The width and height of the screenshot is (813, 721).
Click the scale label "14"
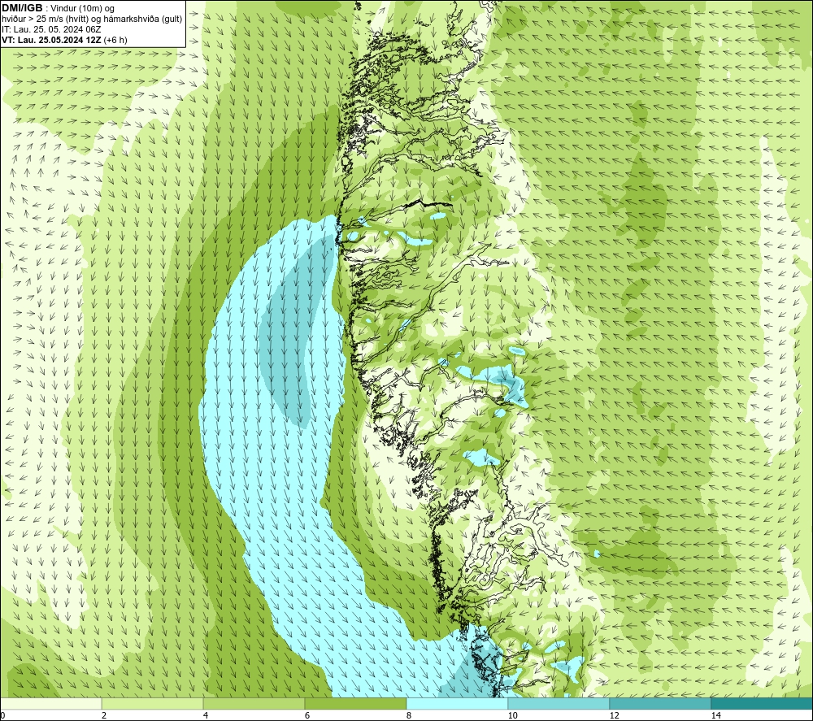pos(715,715)
